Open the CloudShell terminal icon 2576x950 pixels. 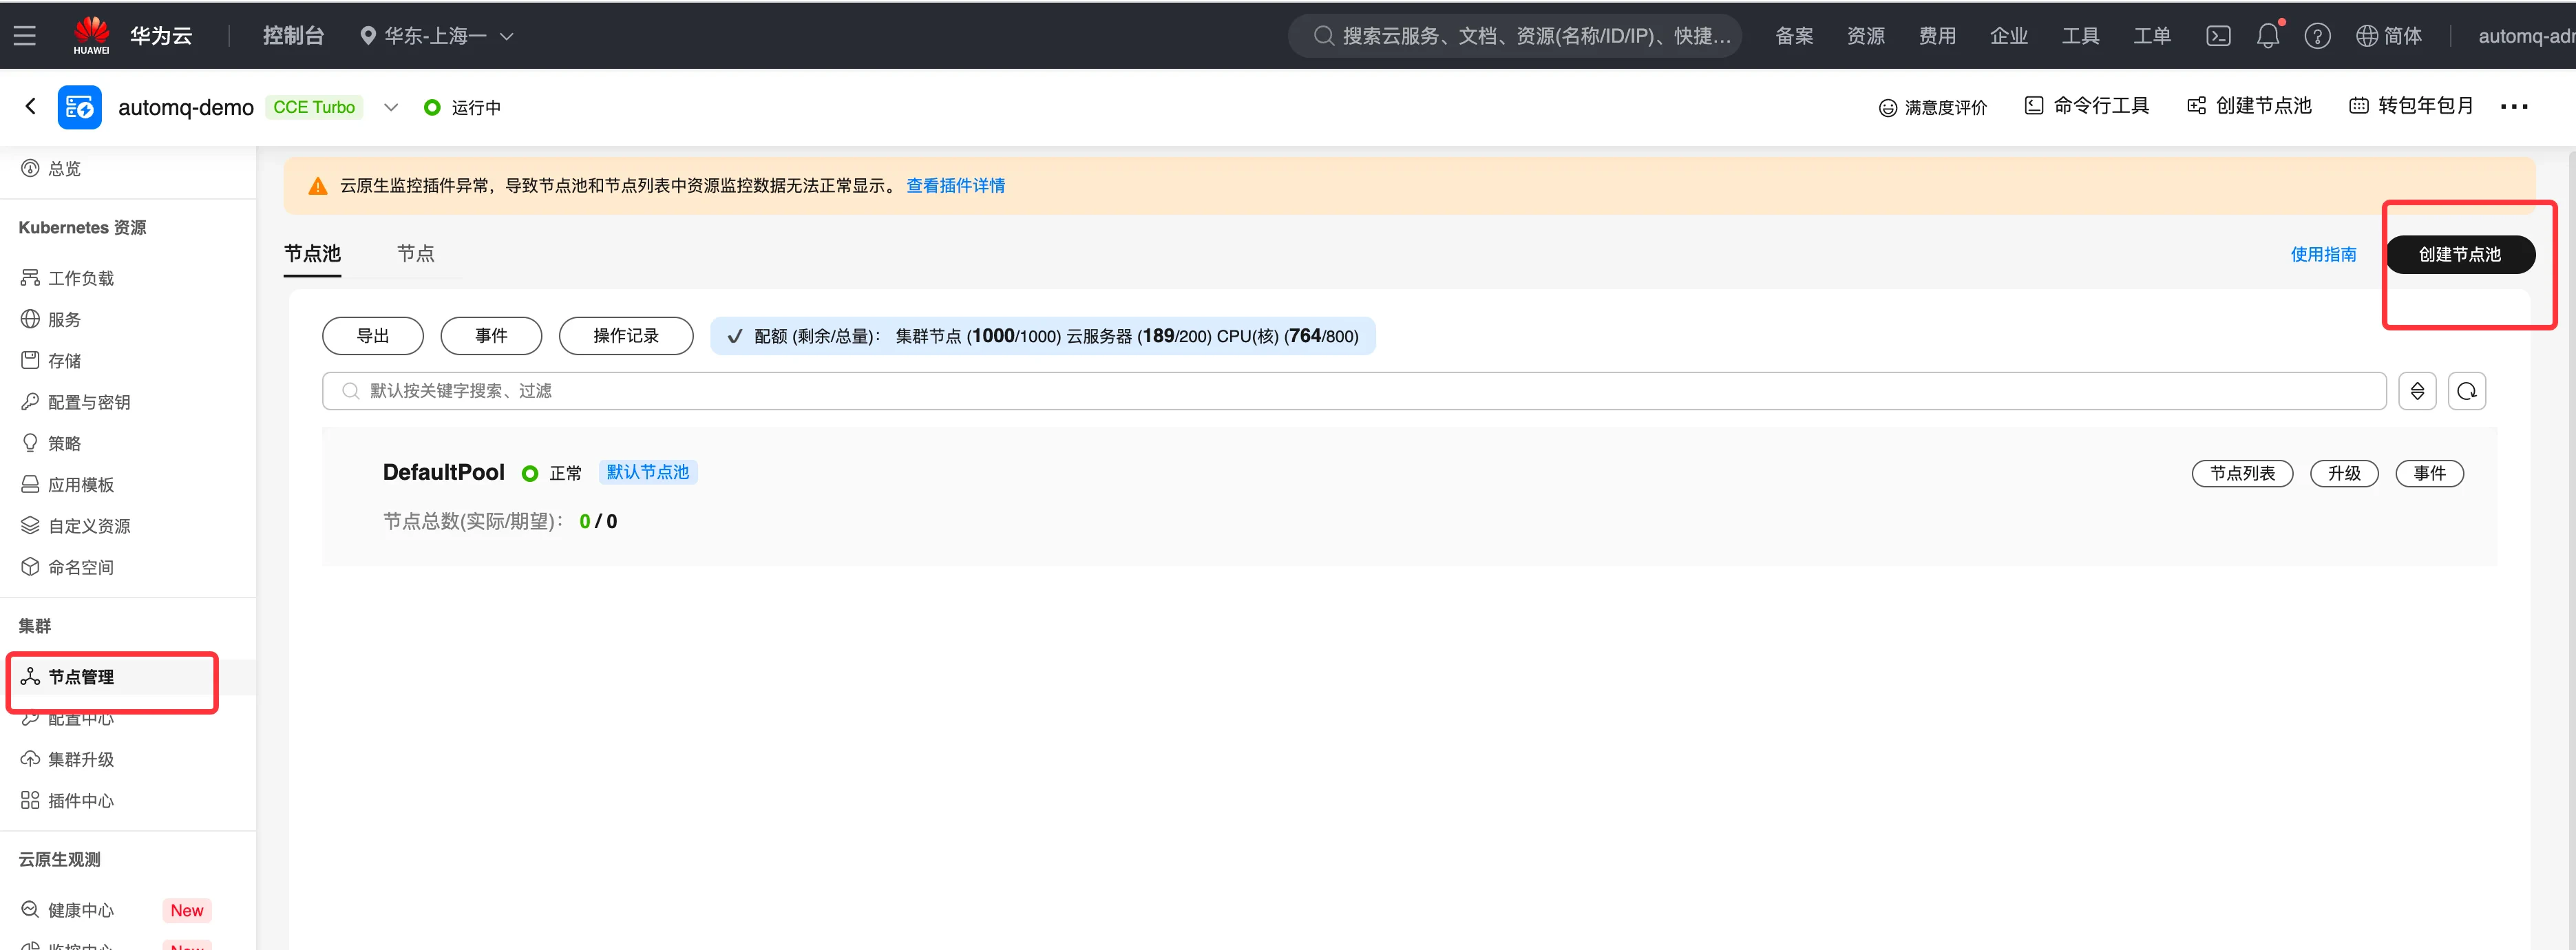click(2217, 36)
